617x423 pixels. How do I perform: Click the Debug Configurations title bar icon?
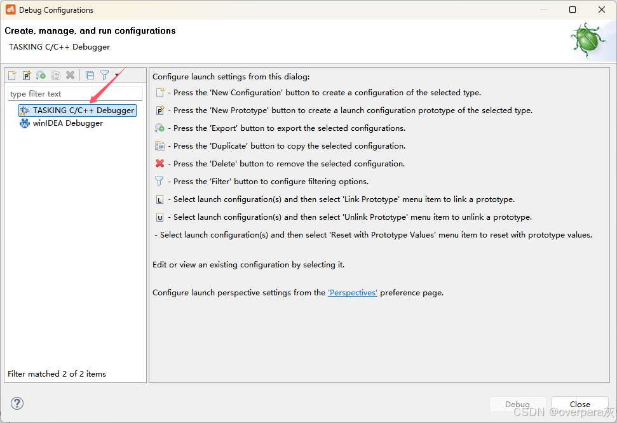click(11, 10)
